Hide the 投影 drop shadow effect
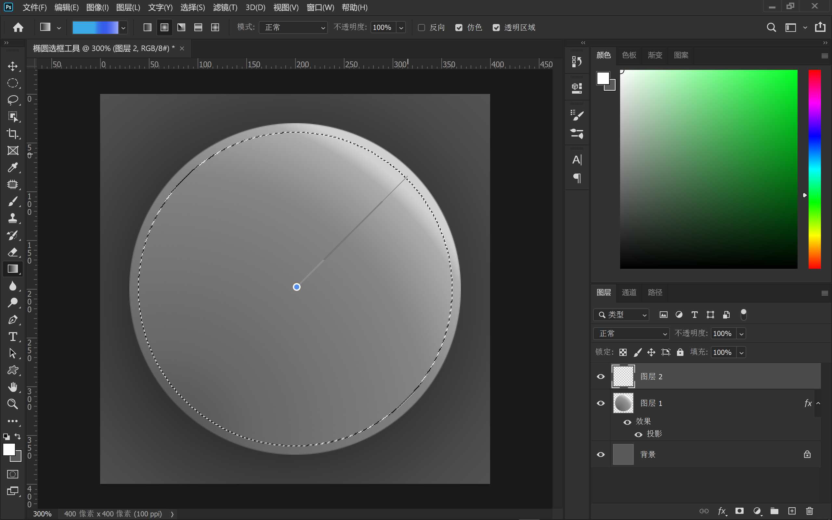The height and width of the screenshot is (520, 832). (x=638, y=435)
